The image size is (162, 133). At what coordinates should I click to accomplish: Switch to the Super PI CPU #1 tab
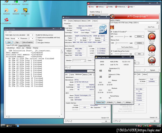pos(24,45)
